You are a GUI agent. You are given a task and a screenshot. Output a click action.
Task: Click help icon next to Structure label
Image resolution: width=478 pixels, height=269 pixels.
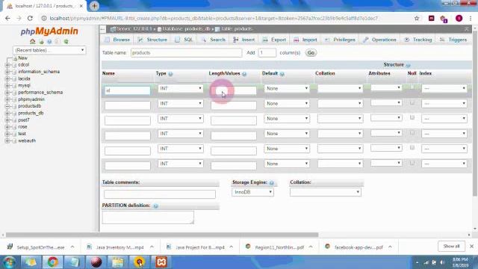coord(408,65)
